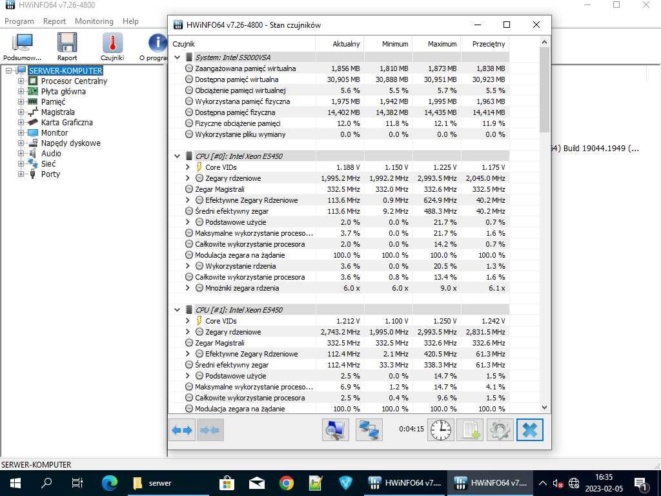Click the log file with plus icon
The width and height of the screenshot is (661, 496).
(x=471, y=430)
